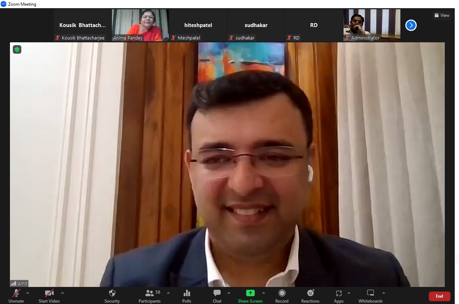Image resolution: width=459 pixels, height=304 pixels.
Task: Select RD participant tile
Action: tap(314, 25)
